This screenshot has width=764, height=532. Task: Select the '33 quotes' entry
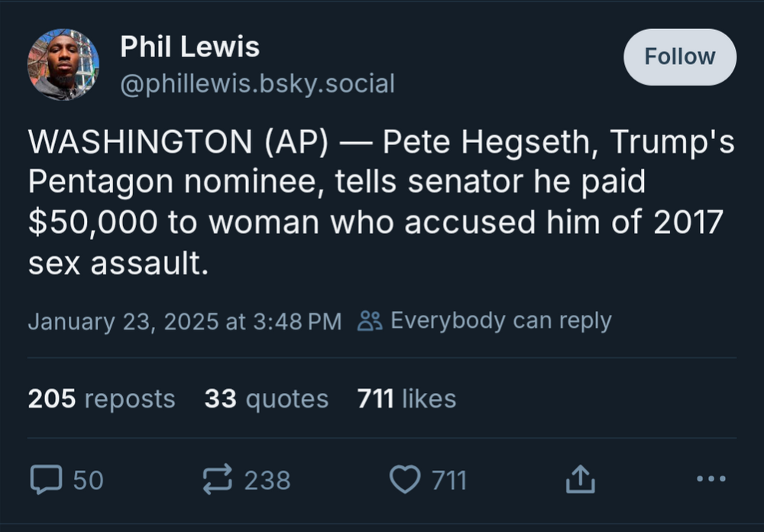click(x=266, y=398)
